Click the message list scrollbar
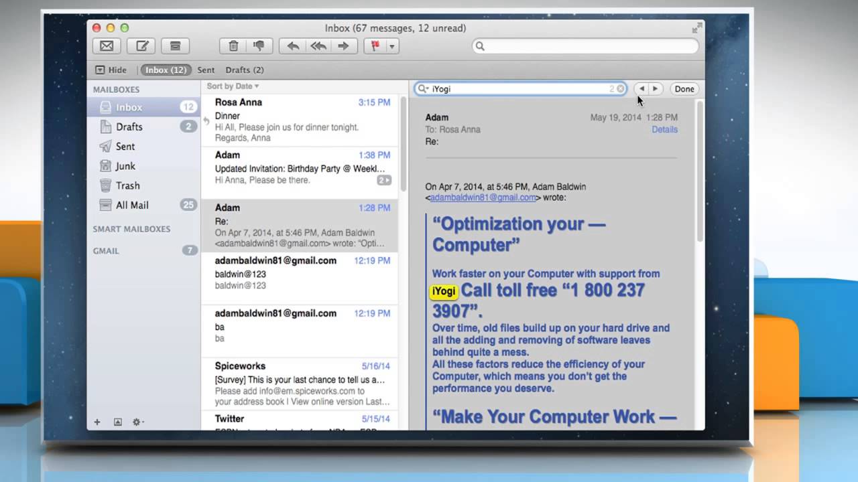 tap(404, 144)
